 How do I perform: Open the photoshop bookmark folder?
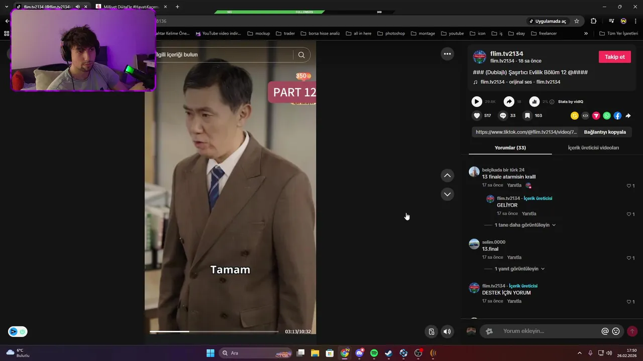[391, 34]
